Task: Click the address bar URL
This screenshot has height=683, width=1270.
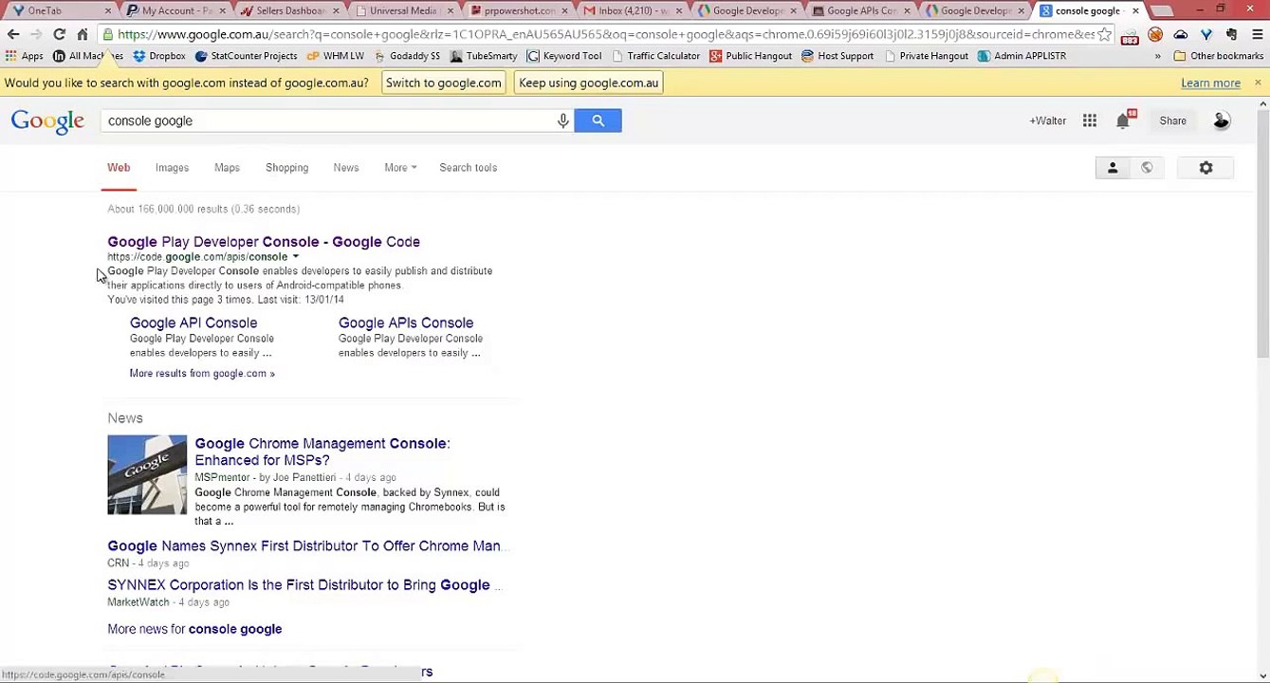Action: pos(605,34)
